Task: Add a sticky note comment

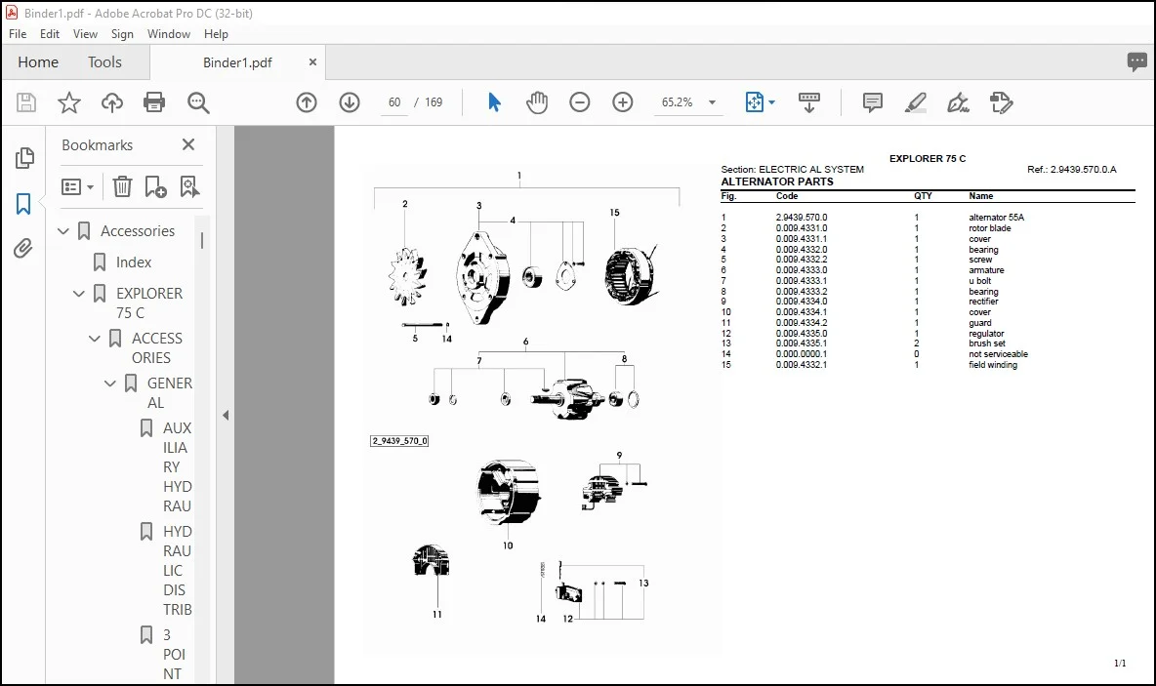Action: click(872, 102)
